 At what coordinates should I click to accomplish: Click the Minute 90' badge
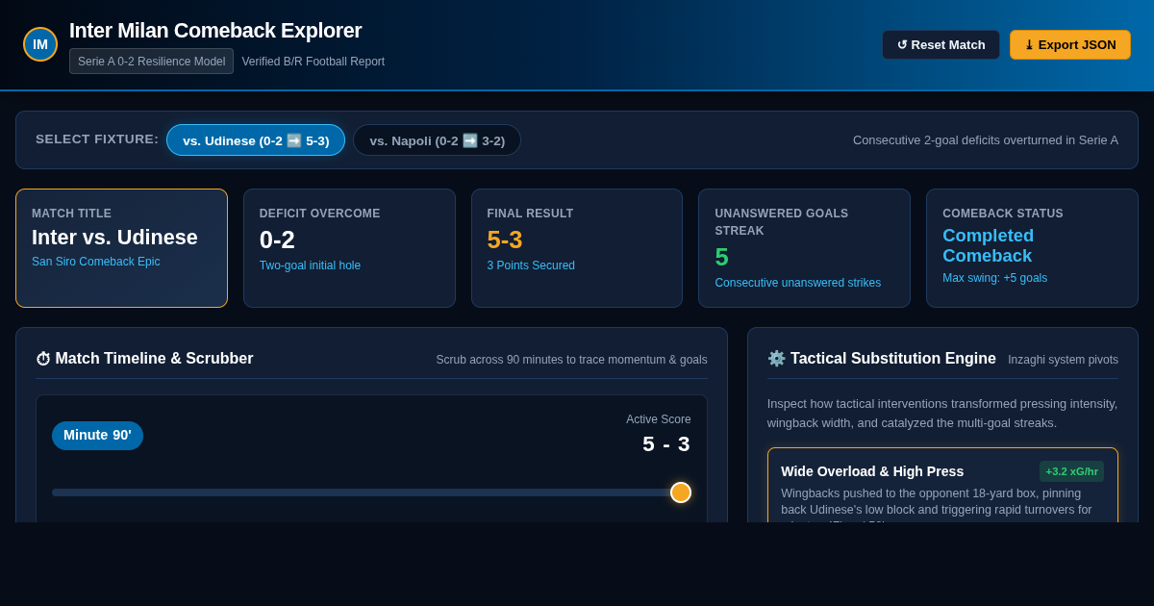click(x=97, y=435)
